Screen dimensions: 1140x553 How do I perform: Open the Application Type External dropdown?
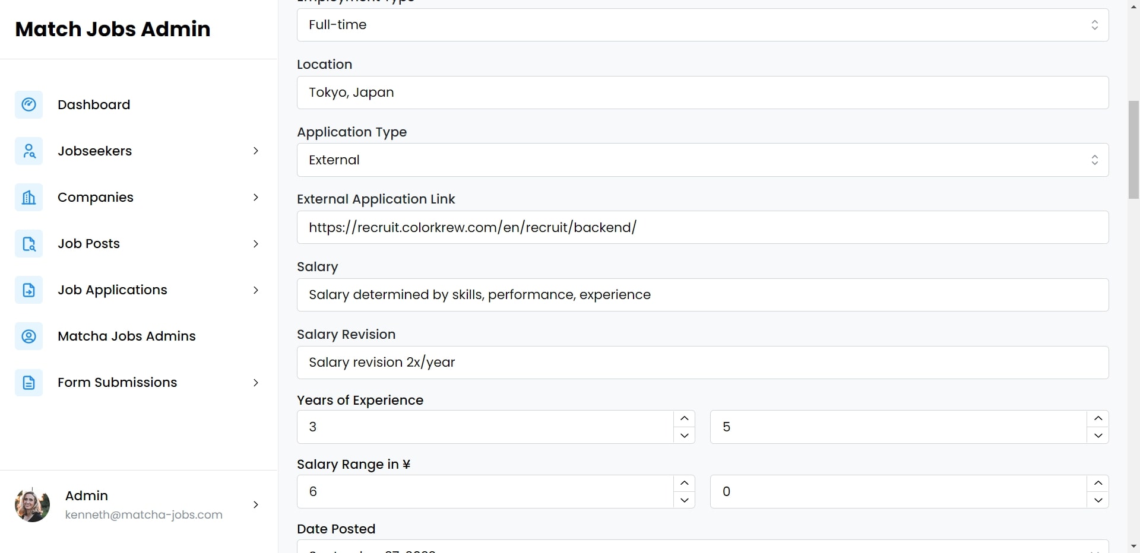(702, 160)
